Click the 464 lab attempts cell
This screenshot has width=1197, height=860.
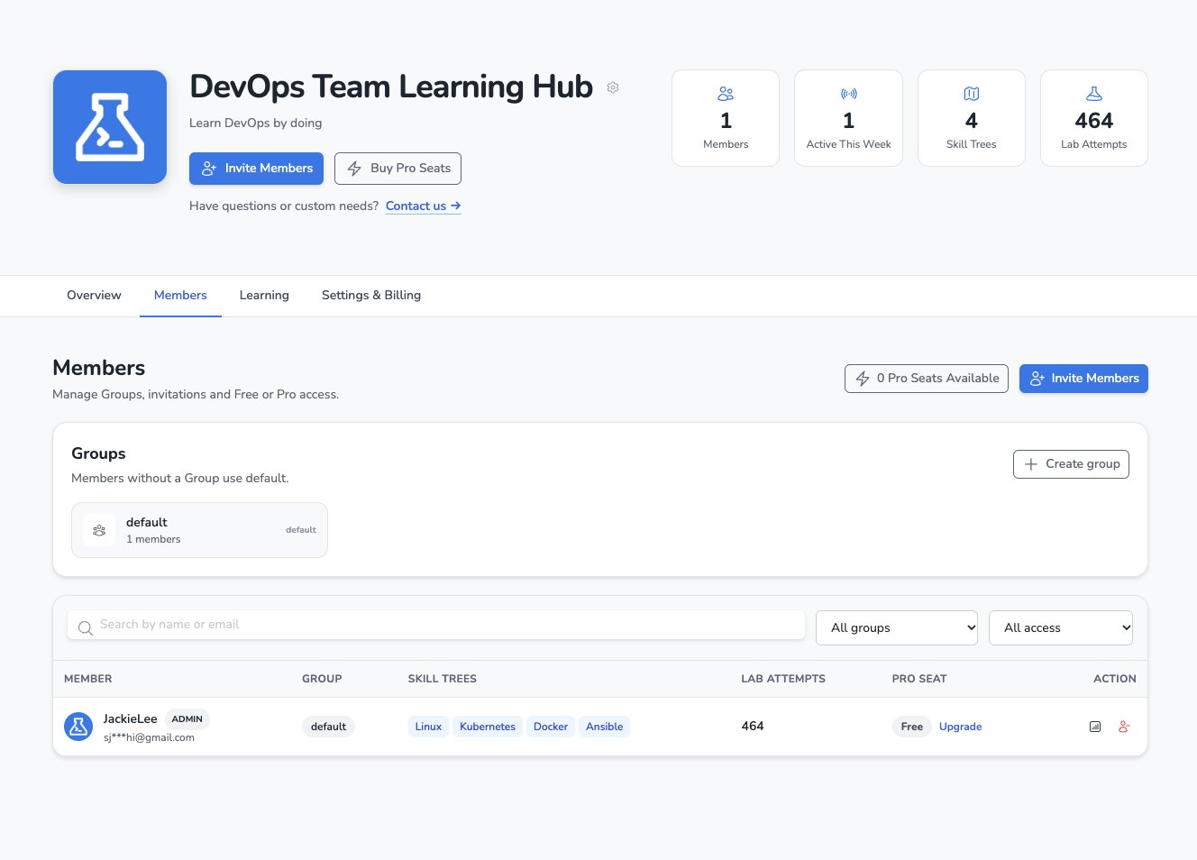pos(753,726)
